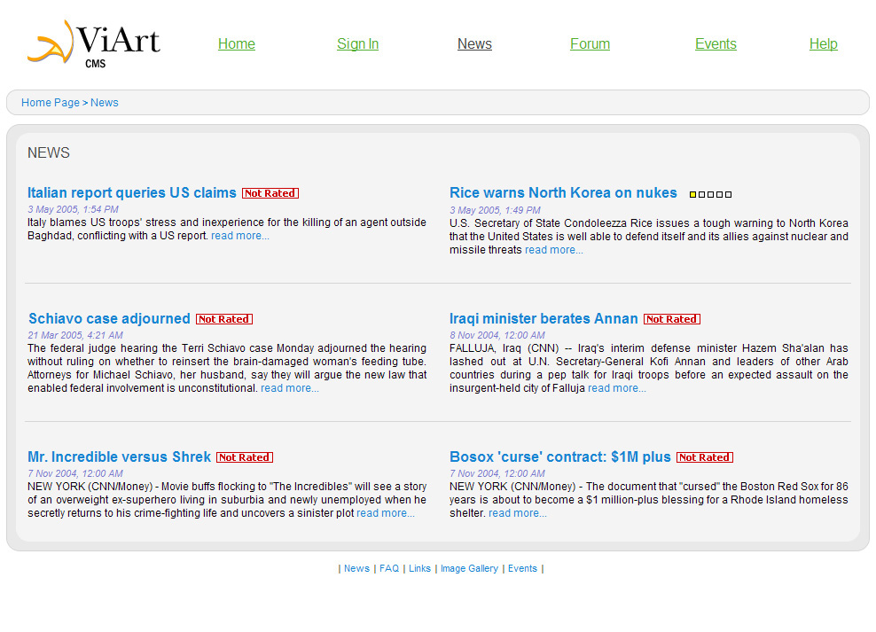Viewport: 876px width, 632px height.
Task: Click Not Rated badge for Italian report
Action: click(270, 193)
